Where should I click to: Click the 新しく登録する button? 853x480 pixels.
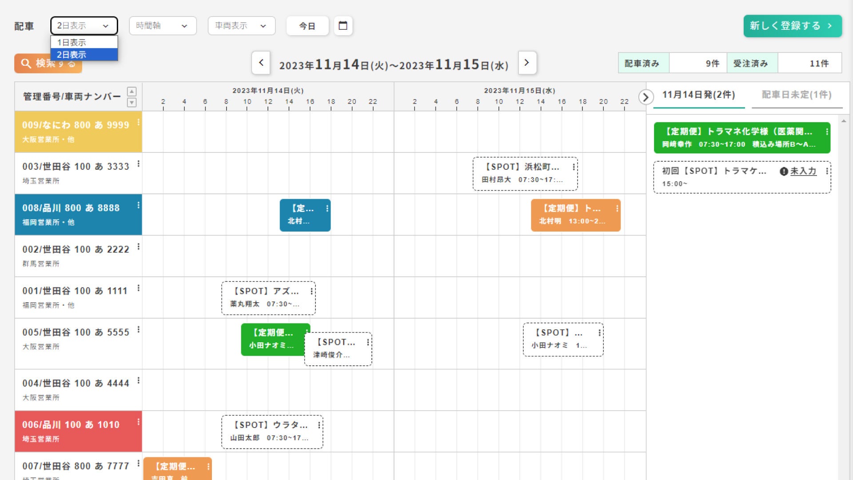coord(792,26)
